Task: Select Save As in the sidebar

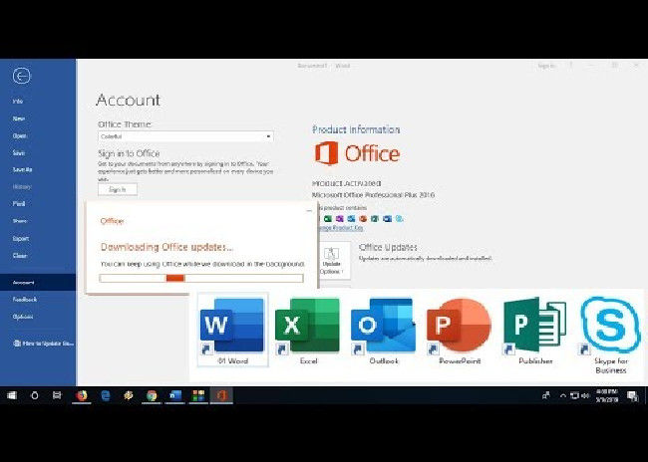Action: pyautogui.click(x=21, y=169)
